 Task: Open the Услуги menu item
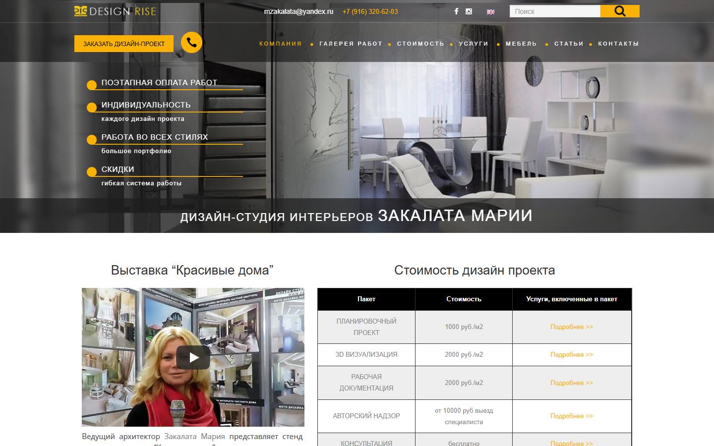474,44
